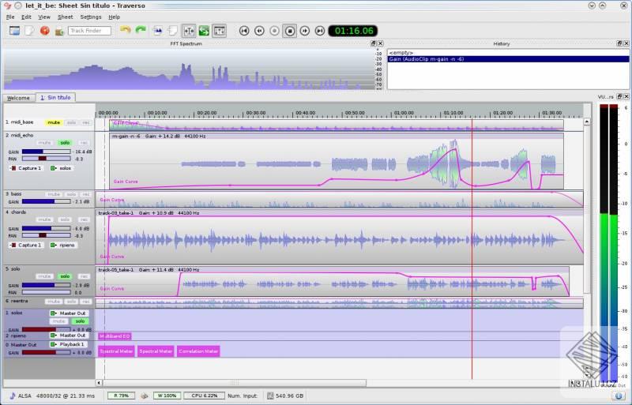Click the rewind transport button
Viewport: 632px width, 405px height.
point(259,31)
